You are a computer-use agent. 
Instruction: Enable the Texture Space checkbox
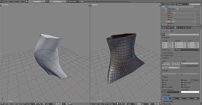[182, 83]
